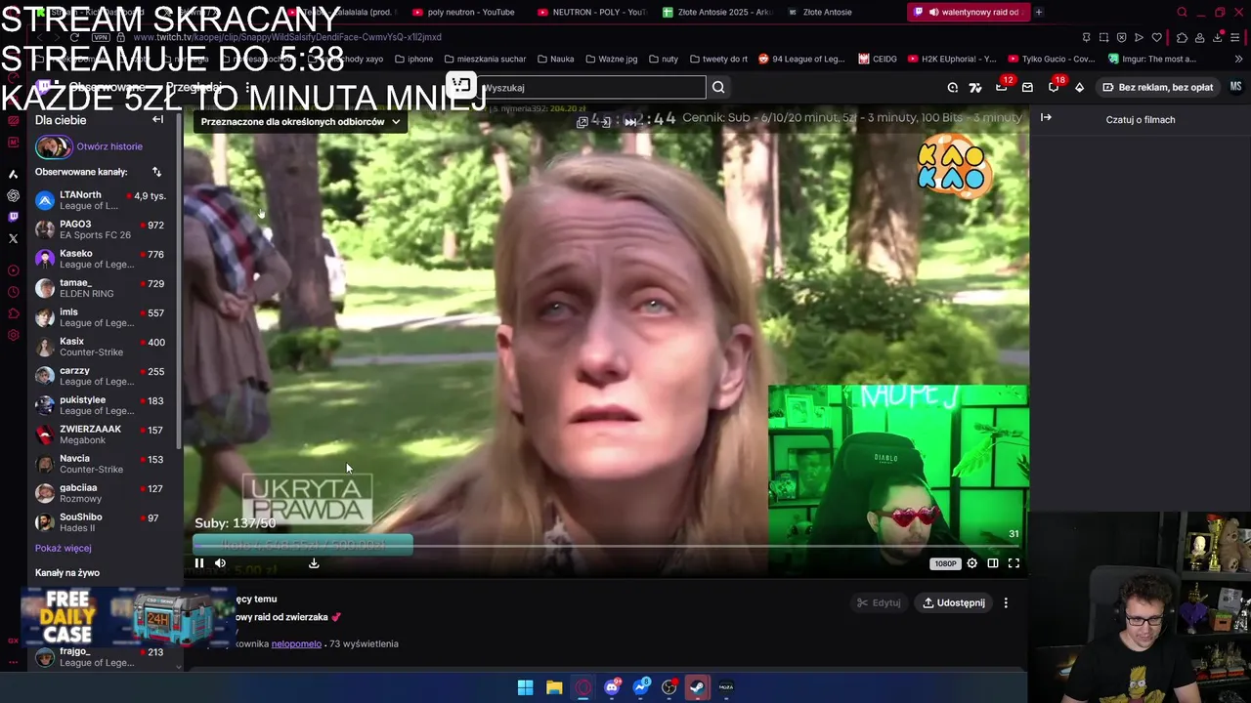Open the 'Przeglądaj' tab in Twitch nav
Screen dimensions: 1251x703
click(193, 87)
